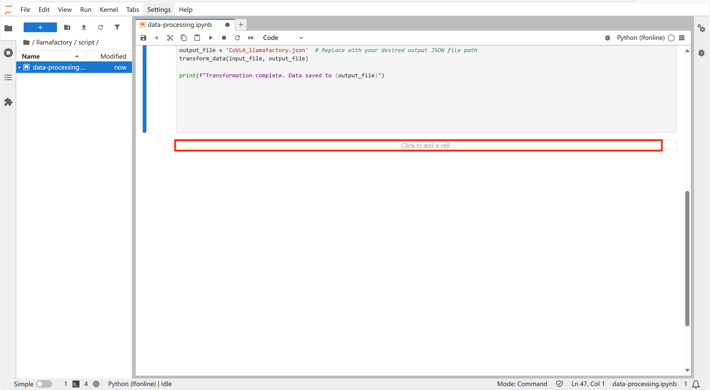710x390 pixels.
Task: Run the selected cell with the play button
Action: [x=211, y=38]
